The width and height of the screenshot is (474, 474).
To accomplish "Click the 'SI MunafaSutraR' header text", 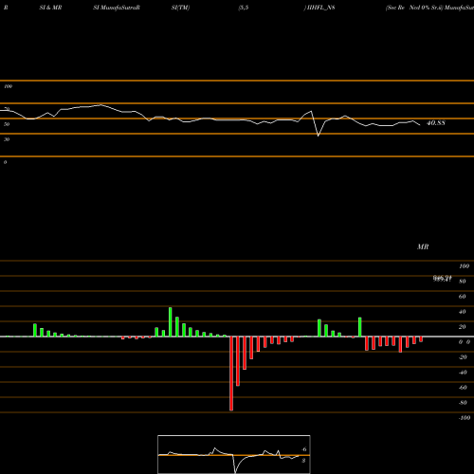I will (x=117, y=8).
